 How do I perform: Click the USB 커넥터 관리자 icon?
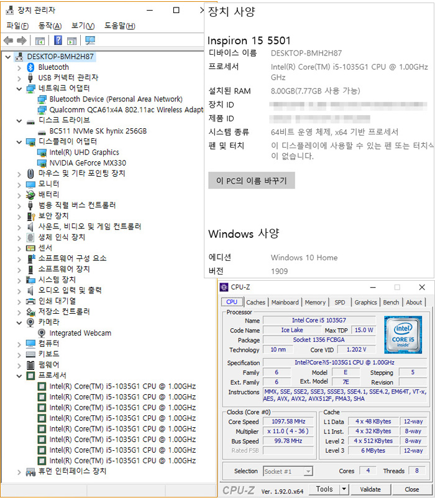coord(30,78)
